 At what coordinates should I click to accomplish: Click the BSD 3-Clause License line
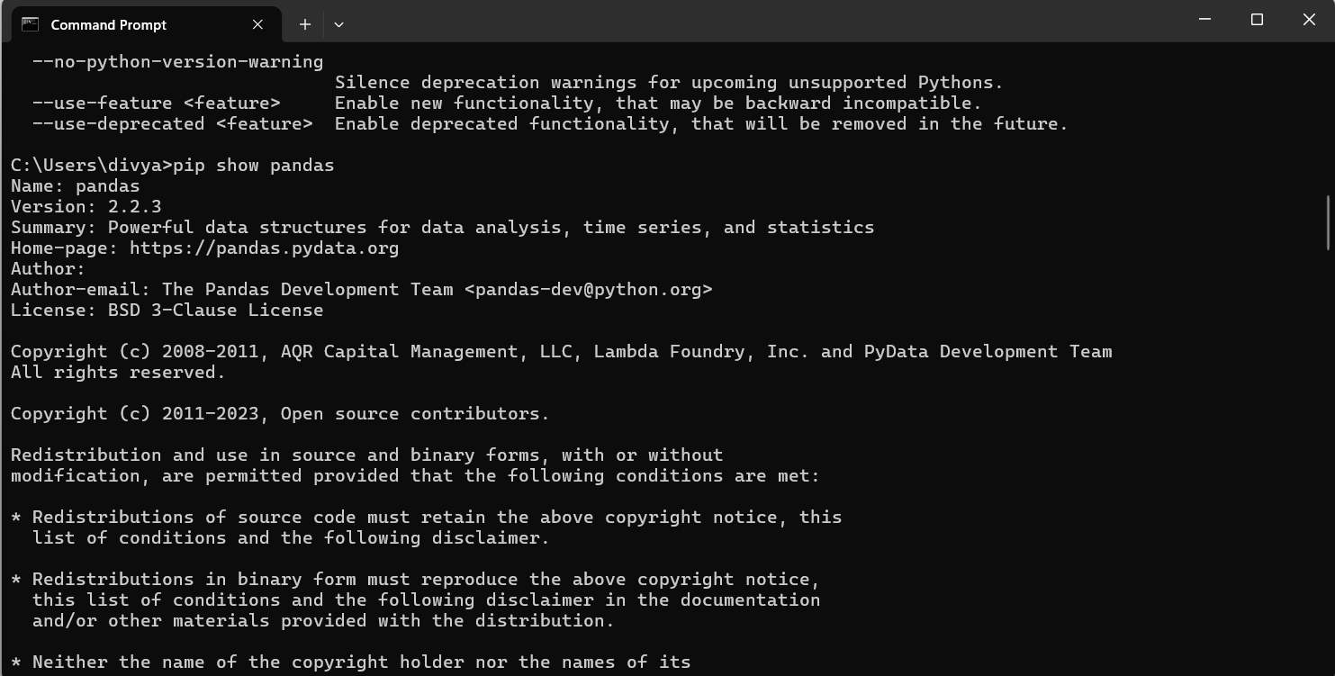(167, 310)
